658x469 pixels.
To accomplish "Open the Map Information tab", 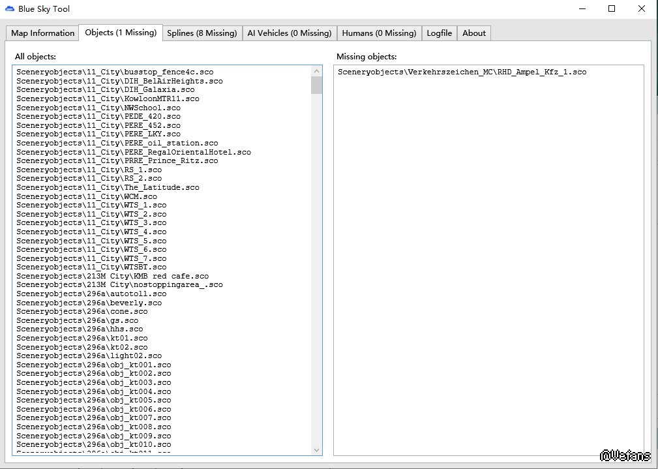I will (x=43, y=33).
